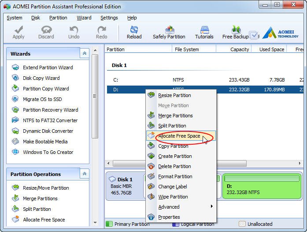307x232 pixels.
Task: Open the NTFS to FAT32 Converter icon
Action: (15, 120)
